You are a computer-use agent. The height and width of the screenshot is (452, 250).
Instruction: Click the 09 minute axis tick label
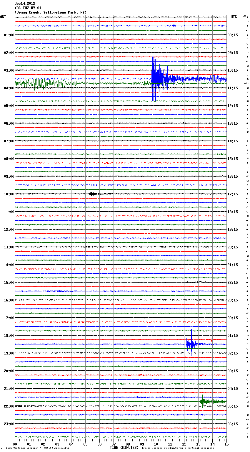click(x=142, y=444)
